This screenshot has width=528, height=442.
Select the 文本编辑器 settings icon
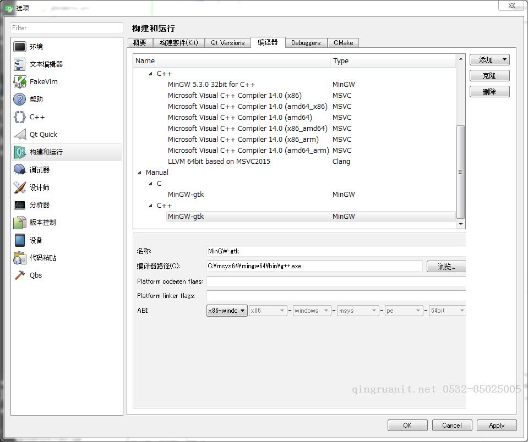(x=20, y=64)
